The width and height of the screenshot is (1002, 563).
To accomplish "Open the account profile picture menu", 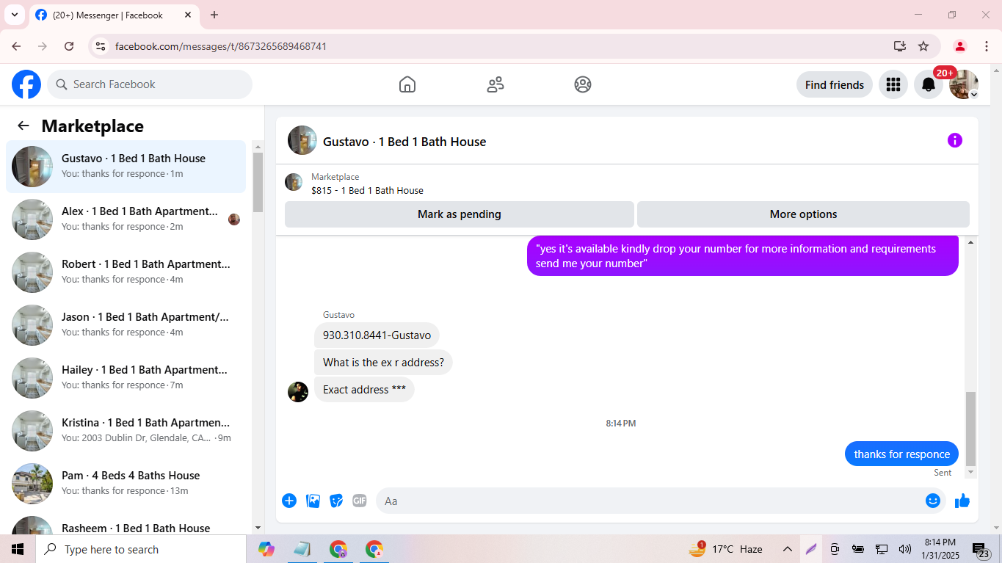I will click(x=964, y=84).
